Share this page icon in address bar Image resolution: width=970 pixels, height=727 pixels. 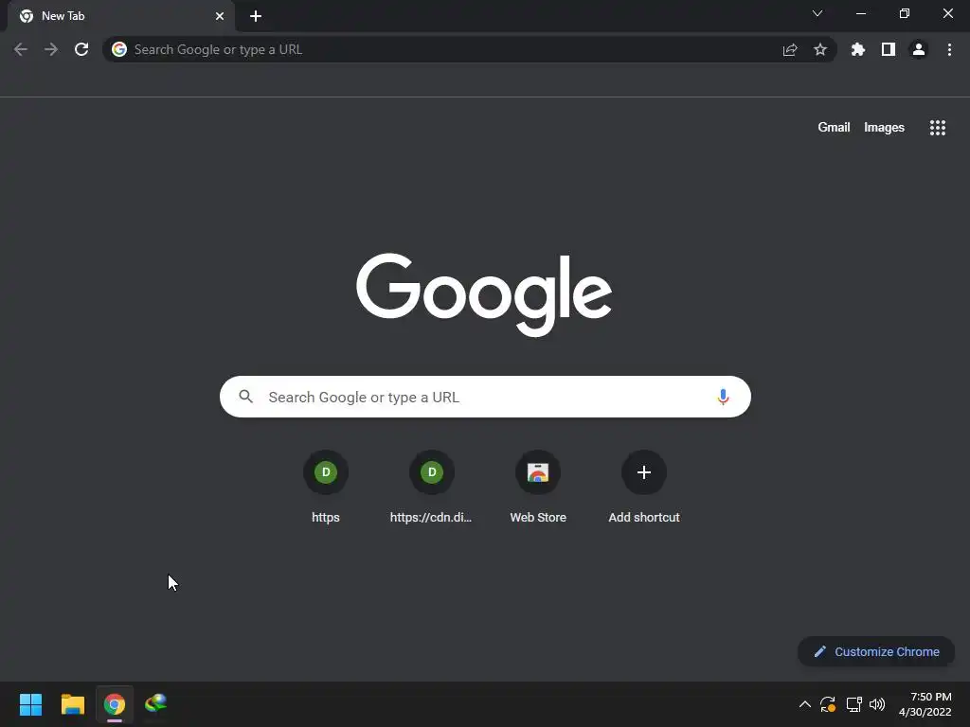pyautogui.click(x=789, y=49)
